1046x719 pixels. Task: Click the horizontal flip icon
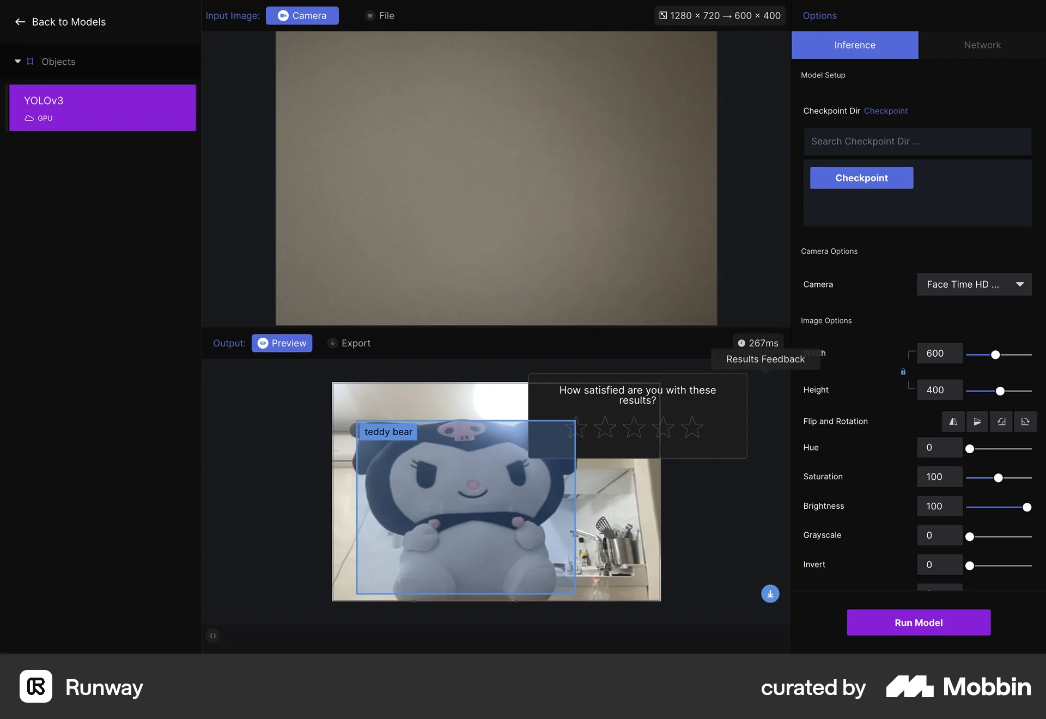tap(953, 422)
